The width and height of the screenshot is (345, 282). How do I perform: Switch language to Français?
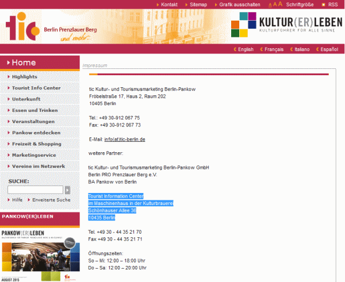pos(274,49)
